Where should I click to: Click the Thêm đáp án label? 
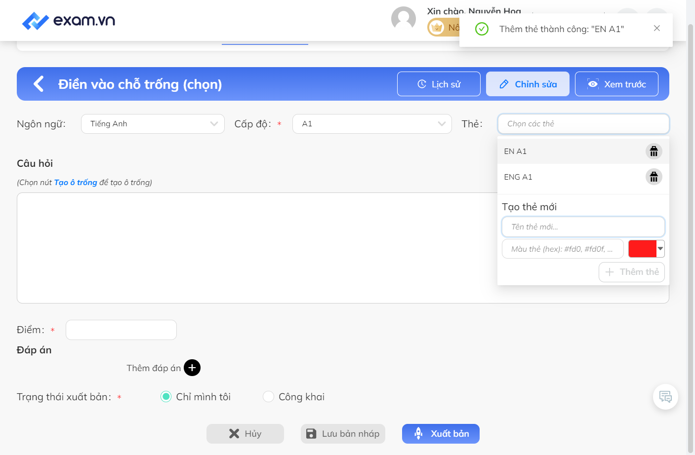(x=154, y=368)
